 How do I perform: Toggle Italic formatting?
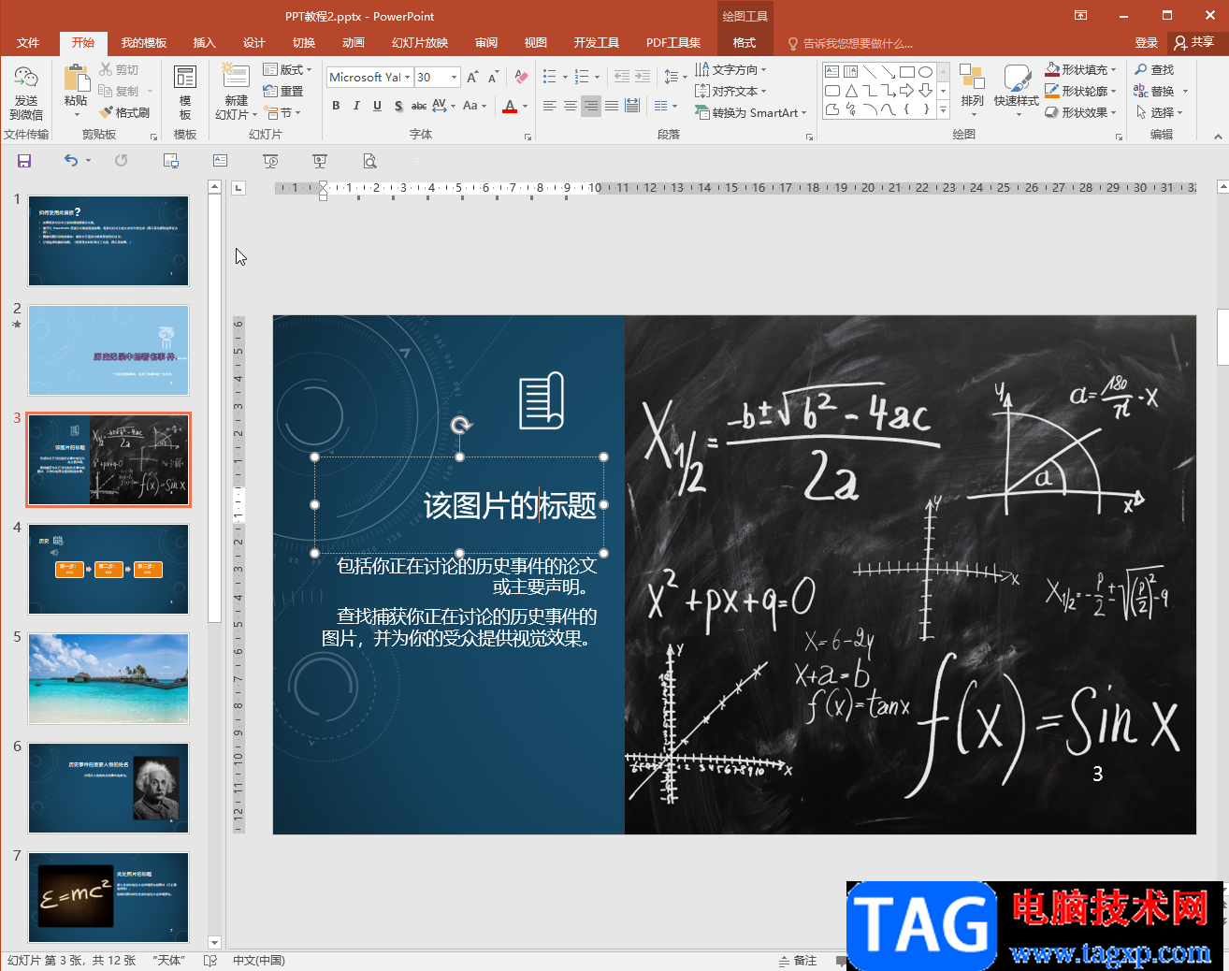click(x=356, y=106)
